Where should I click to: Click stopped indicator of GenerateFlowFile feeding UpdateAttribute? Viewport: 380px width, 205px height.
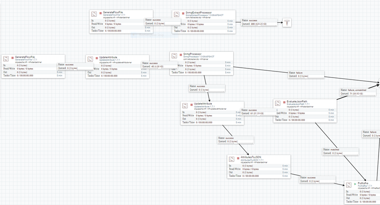tap(13, 58)
